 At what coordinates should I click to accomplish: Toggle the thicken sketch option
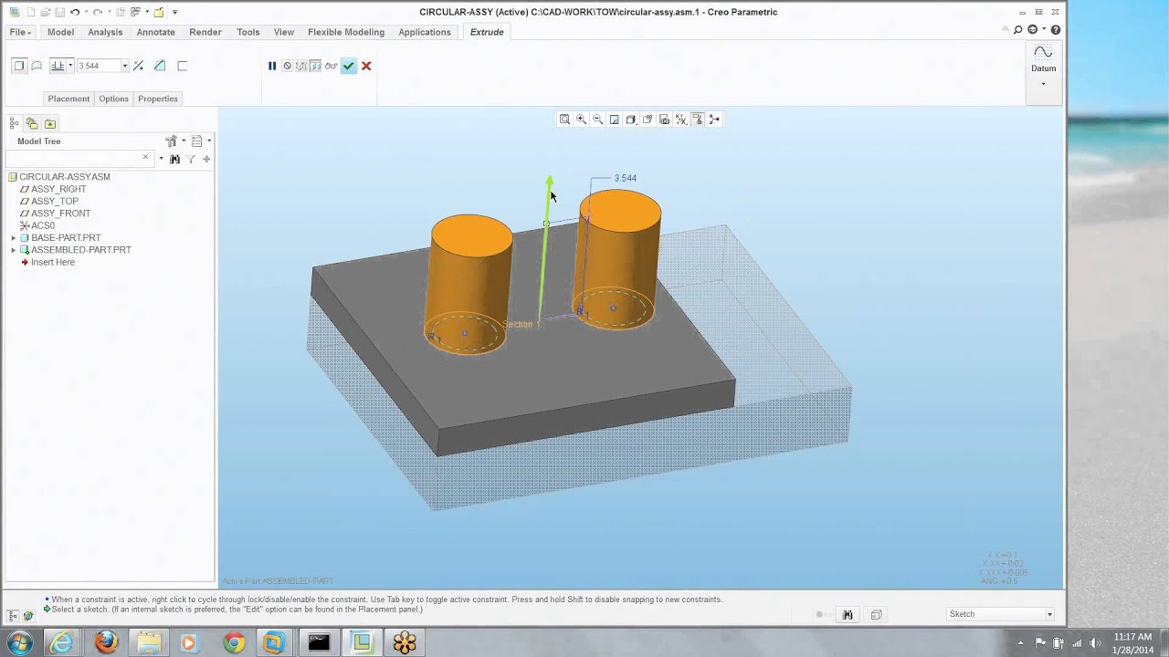(182, 66)
